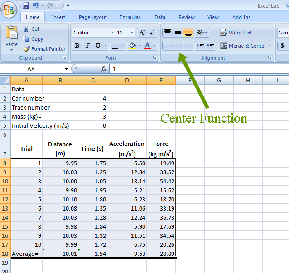Select column G header
289x273 pixels.
pyautogui.click(x=219, y=80)
